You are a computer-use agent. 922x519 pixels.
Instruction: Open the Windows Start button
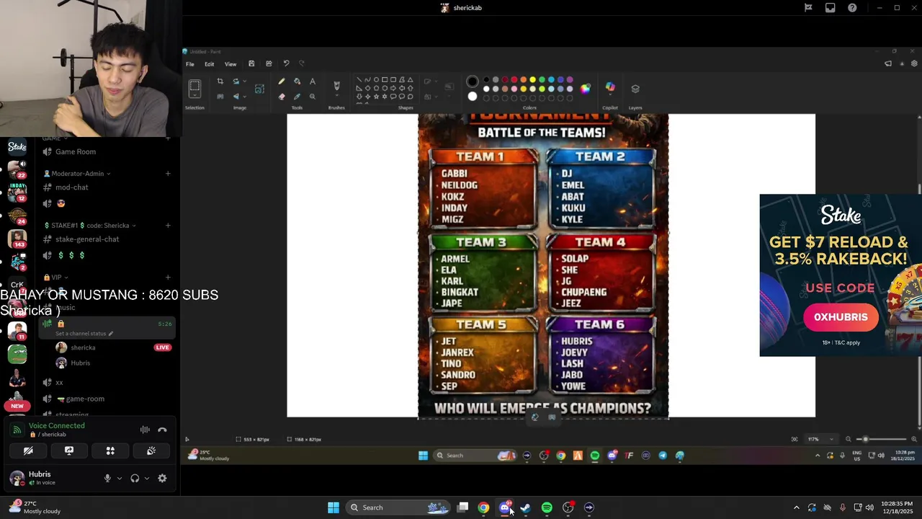click(x=334, y=507)
